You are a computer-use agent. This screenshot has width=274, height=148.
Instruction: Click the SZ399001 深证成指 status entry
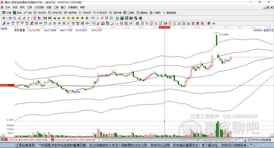(258, 140)
